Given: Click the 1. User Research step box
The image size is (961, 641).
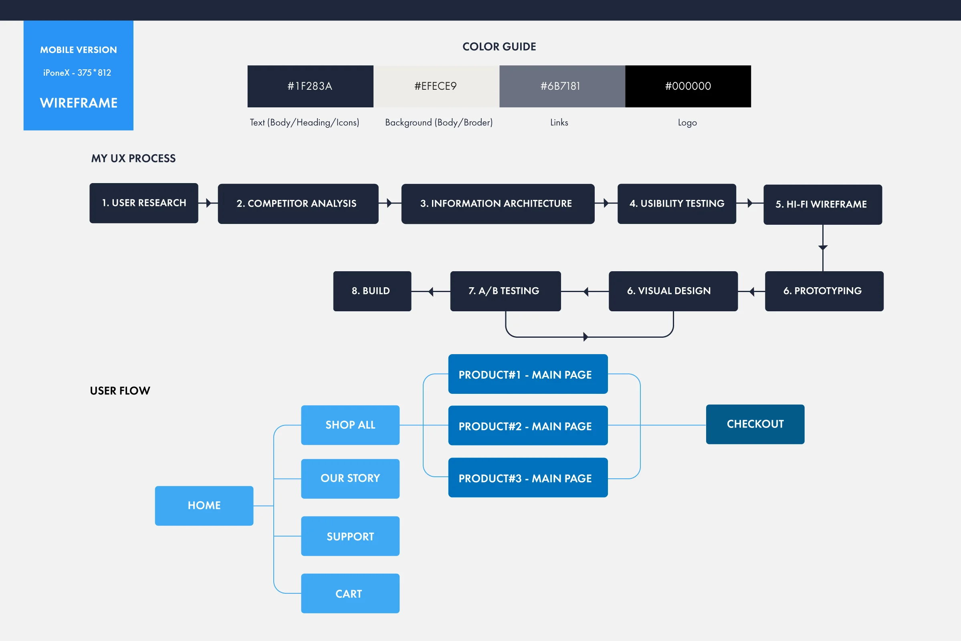Looking at the screenshot, I should (144, 203).
